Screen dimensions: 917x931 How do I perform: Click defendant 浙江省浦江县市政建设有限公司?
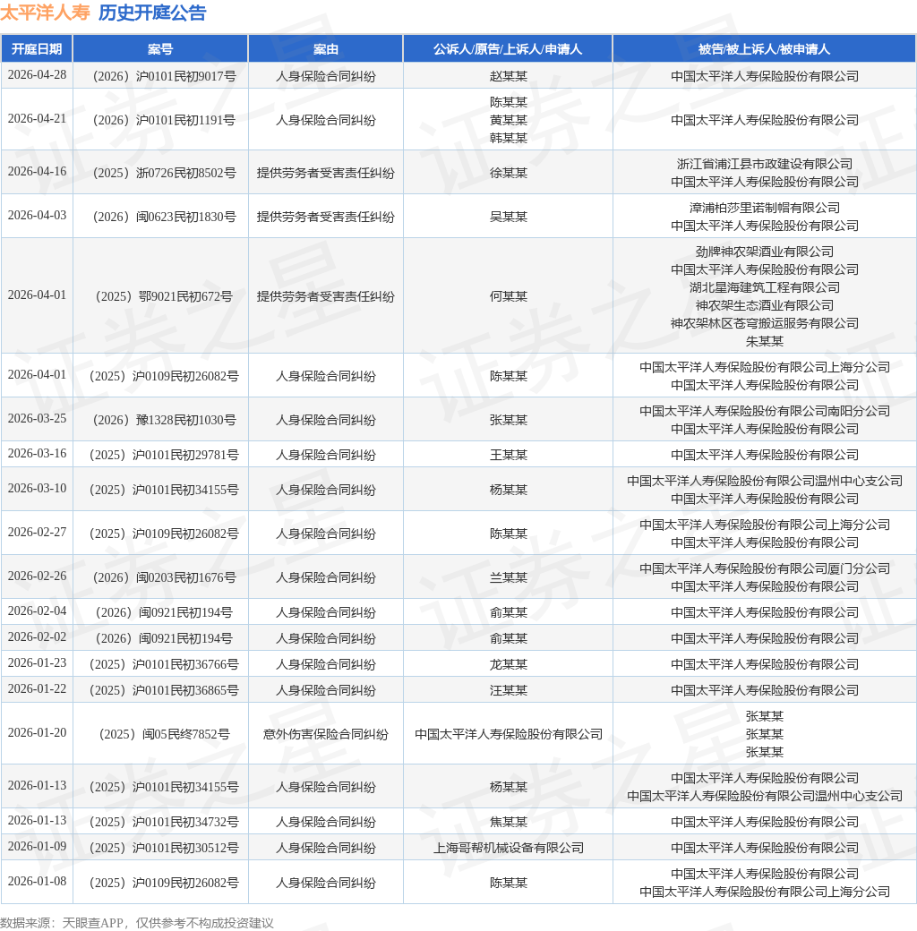[765, 164]
